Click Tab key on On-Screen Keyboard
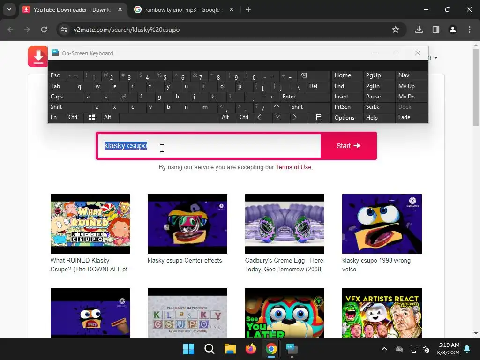The width and height of the screenshot is (480, 360). 61,86
